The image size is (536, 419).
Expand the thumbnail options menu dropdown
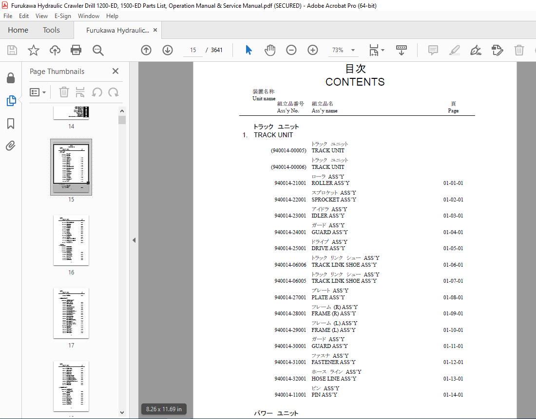pos(38,92)
